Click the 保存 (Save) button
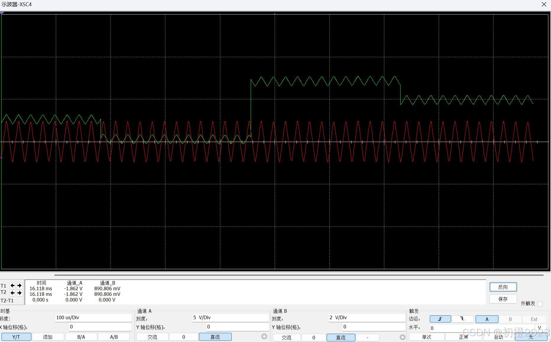 (x=503, y=299)
